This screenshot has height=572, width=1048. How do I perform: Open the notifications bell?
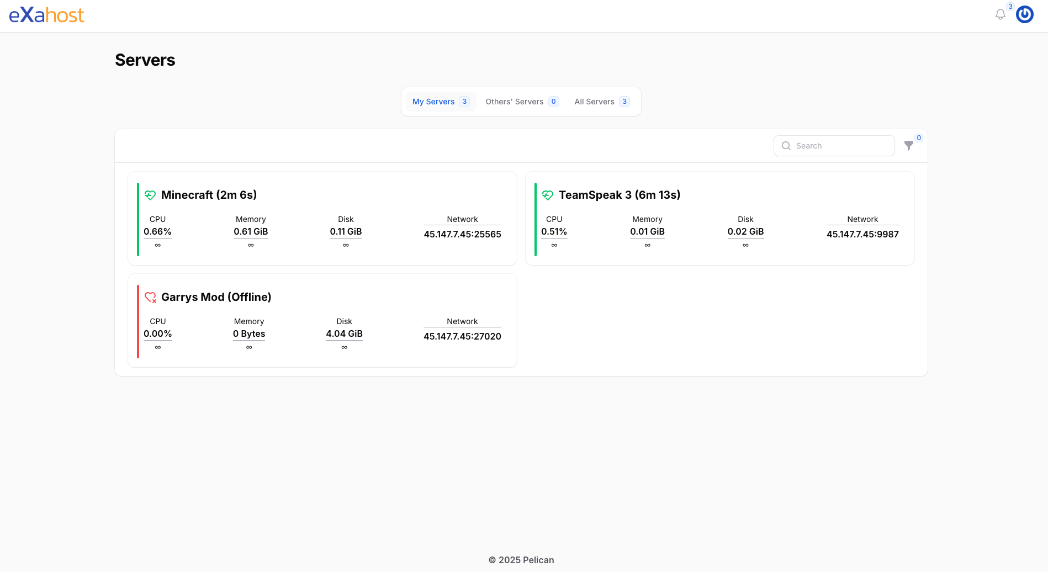pyautogui.click(x=1000, y=15)
